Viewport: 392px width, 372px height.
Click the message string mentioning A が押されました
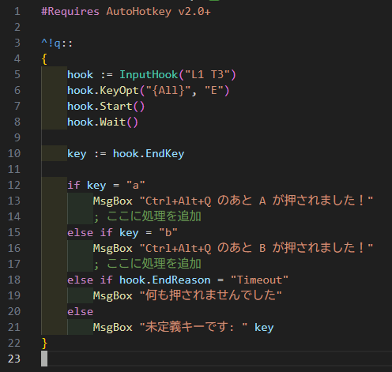coord(256,201)
